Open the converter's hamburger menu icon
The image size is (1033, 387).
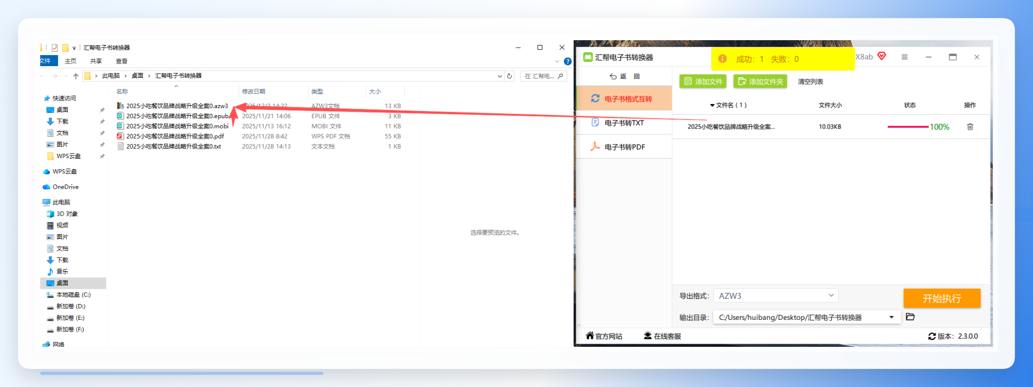tap(905, 57)
